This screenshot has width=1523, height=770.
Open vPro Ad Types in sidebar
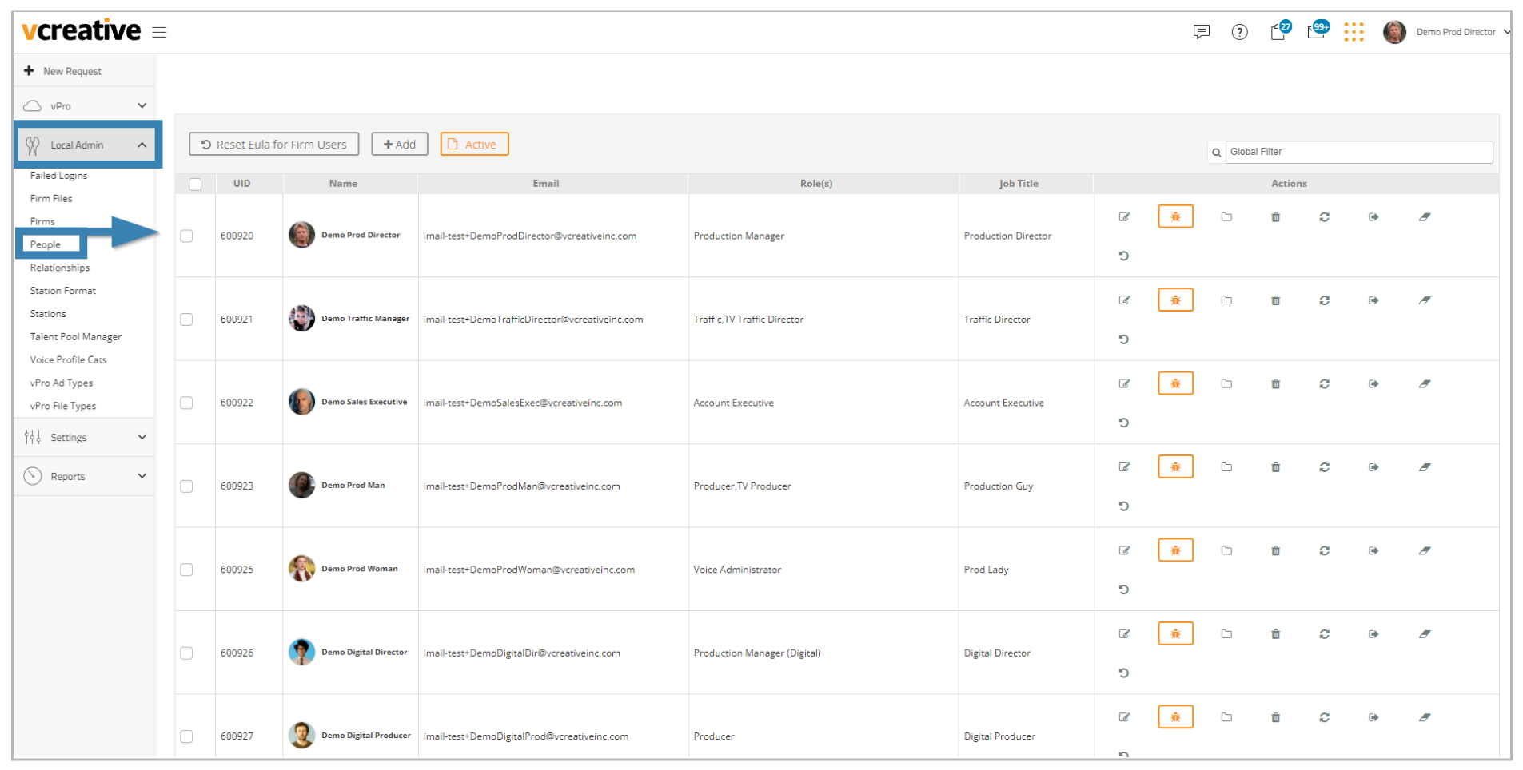62,383
